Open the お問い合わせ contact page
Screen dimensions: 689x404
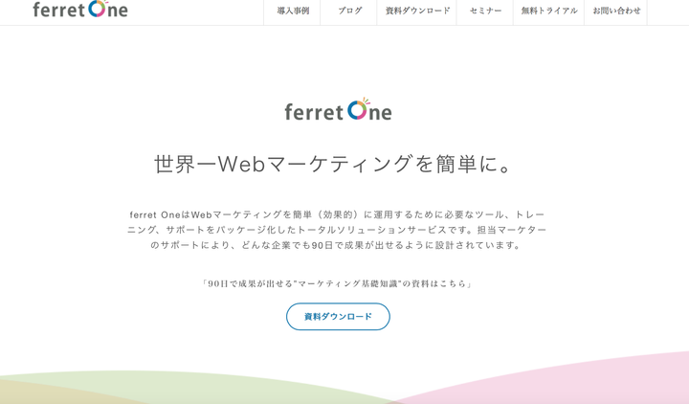tap(616, 11)
